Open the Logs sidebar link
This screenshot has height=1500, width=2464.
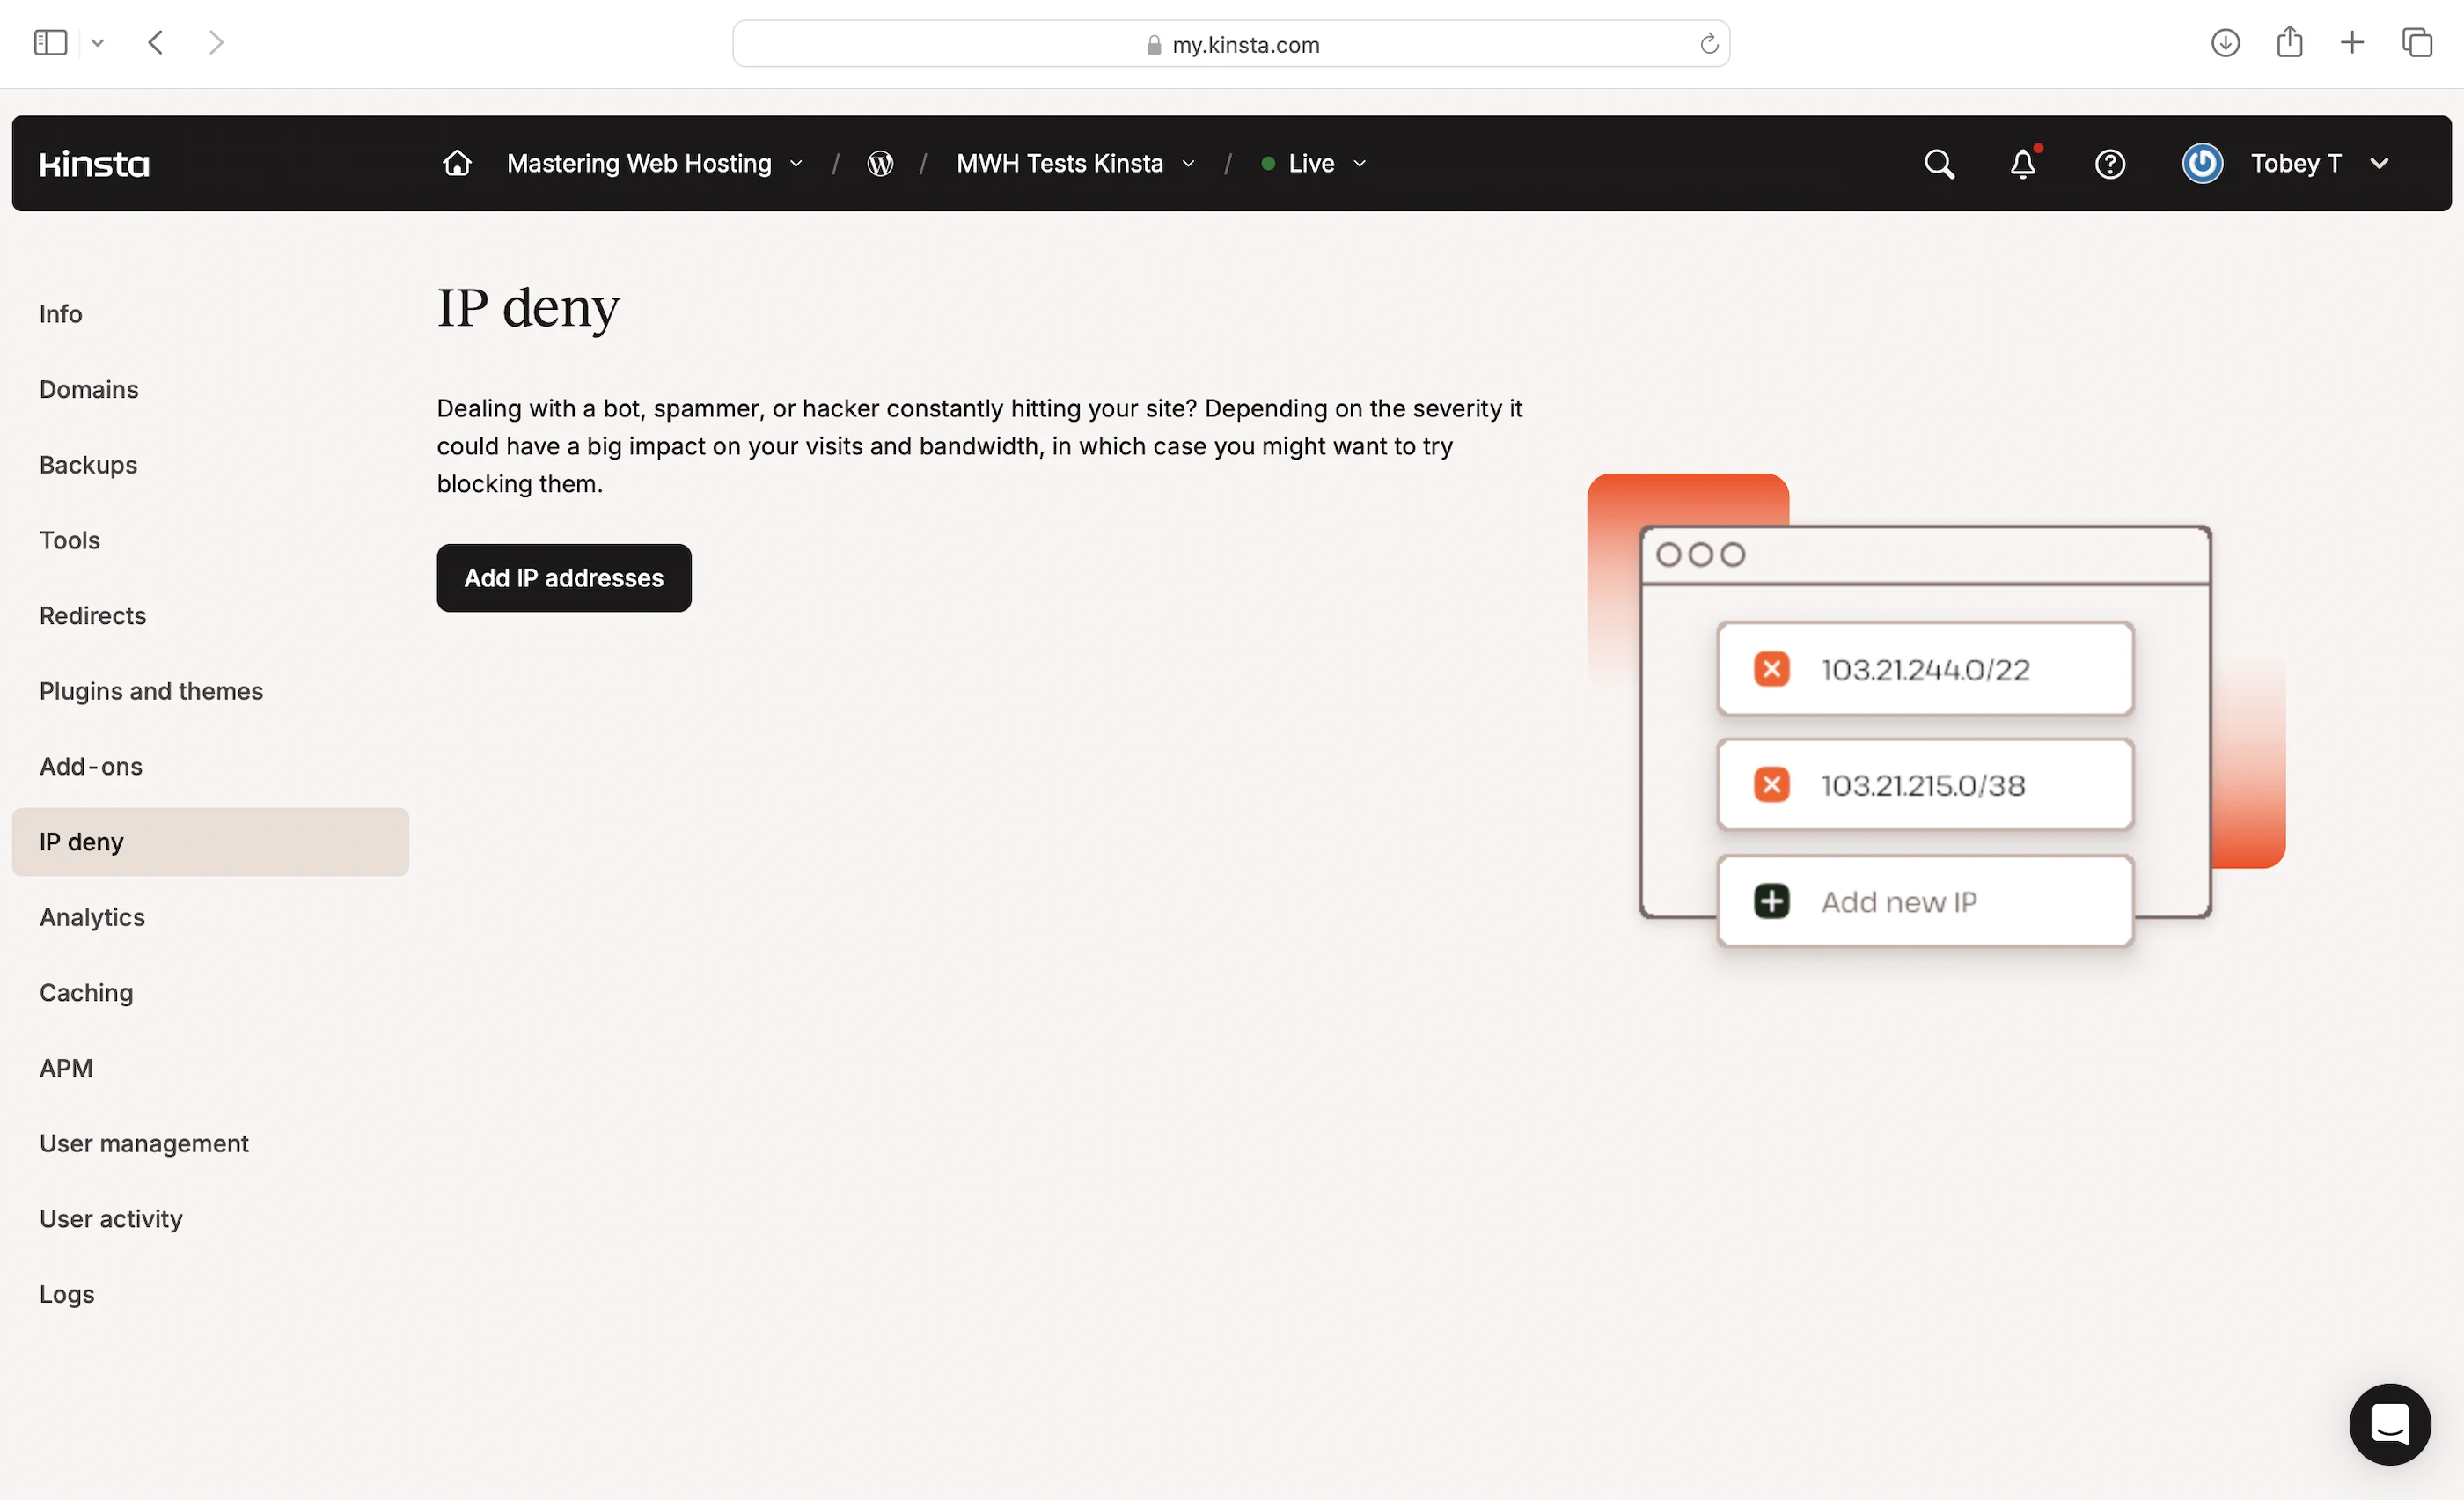coord(67,1294)
